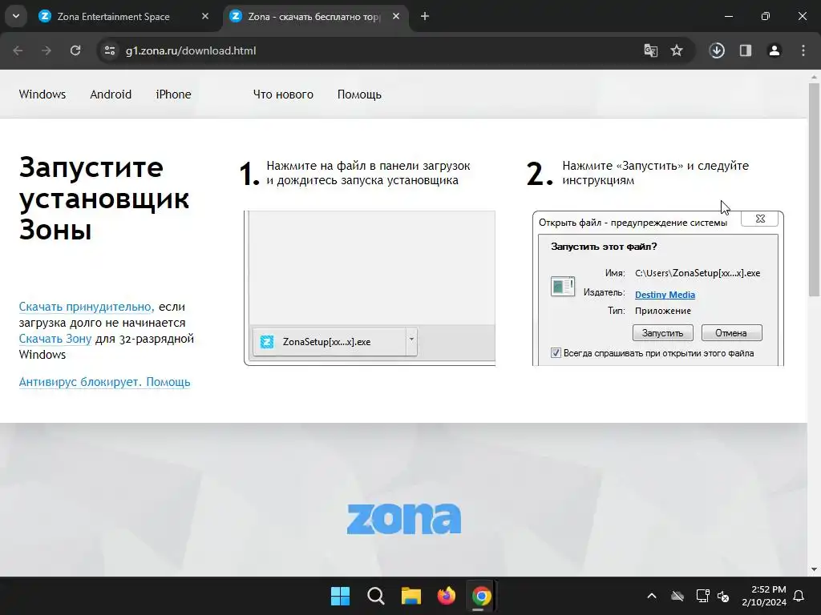
Task: Click scrollbar down arrow
Action: click(x=814, y=569)
